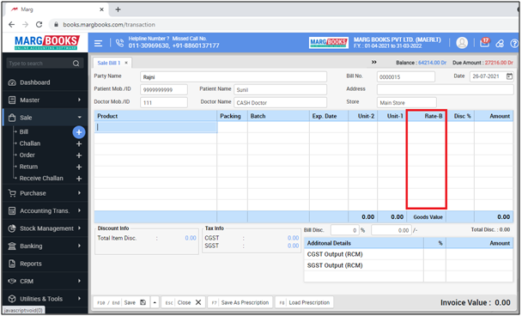Open Reports in the sidebar

45,264
